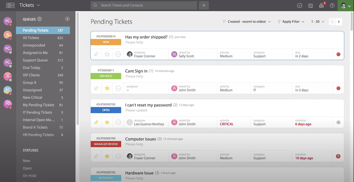
Task: Open Queues settings gear icon
Action: click(39, 19)
